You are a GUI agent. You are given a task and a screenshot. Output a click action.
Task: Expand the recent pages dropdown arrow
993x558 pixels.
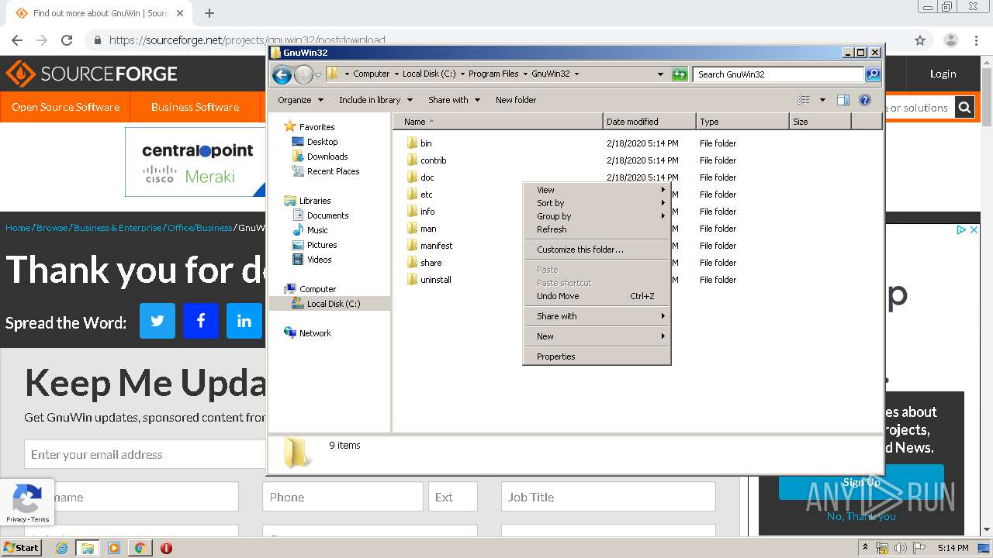click(318, 75)
